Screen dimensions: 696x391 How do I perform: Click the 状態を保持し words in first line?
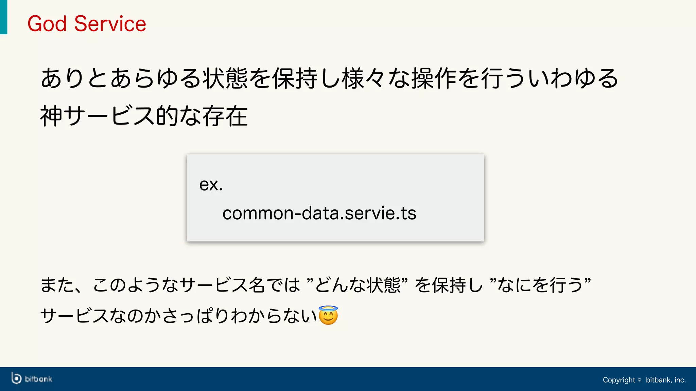click(272, 78)
